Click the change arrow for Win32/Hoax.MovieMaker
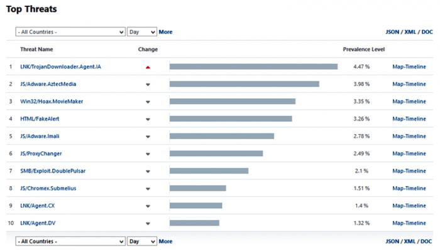 148,102
